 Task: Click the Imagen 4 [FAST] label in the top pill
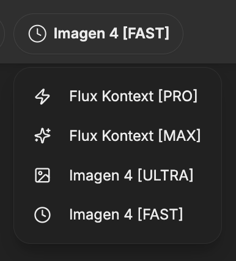tap(111, 34)
